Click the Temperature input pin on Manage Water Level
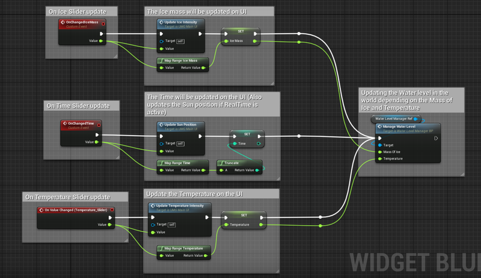The image size is (481, 278). 380,159
